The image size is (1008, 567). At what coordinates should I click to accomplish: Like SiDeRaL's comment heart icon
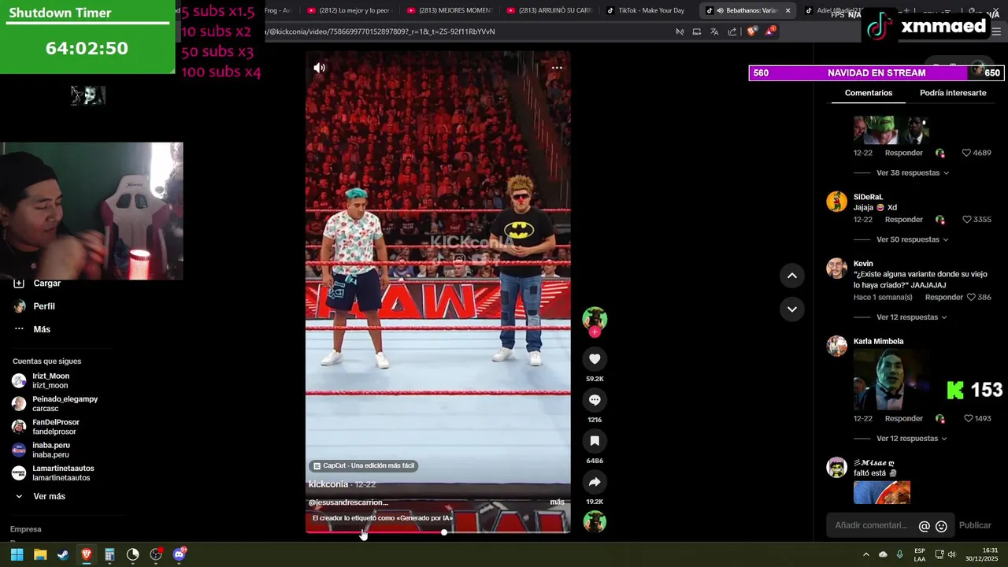pos(966,220)
